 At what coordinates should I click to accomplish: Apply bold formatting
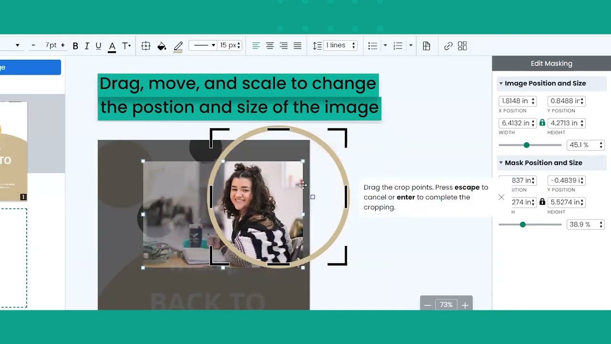click(75, 46)
